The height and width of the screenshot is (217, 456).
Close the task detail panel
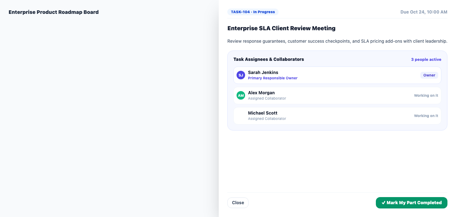[238, 203]
